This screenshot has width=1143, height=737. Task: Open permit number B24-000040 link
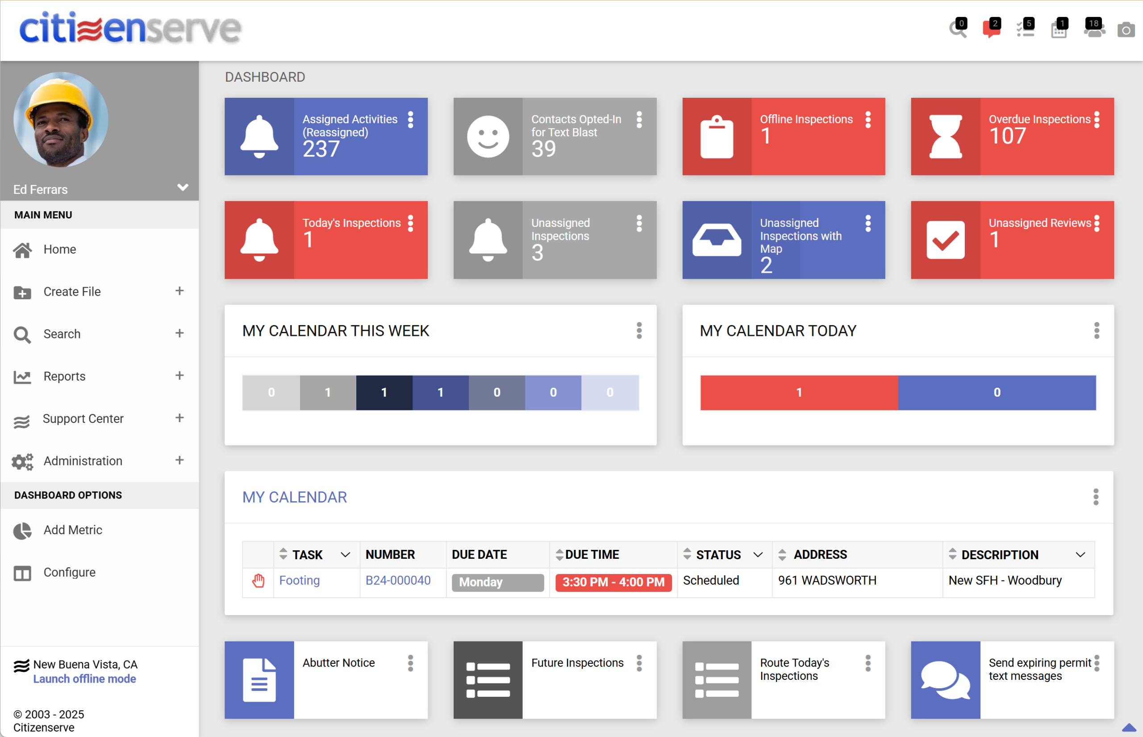point(398,581)
